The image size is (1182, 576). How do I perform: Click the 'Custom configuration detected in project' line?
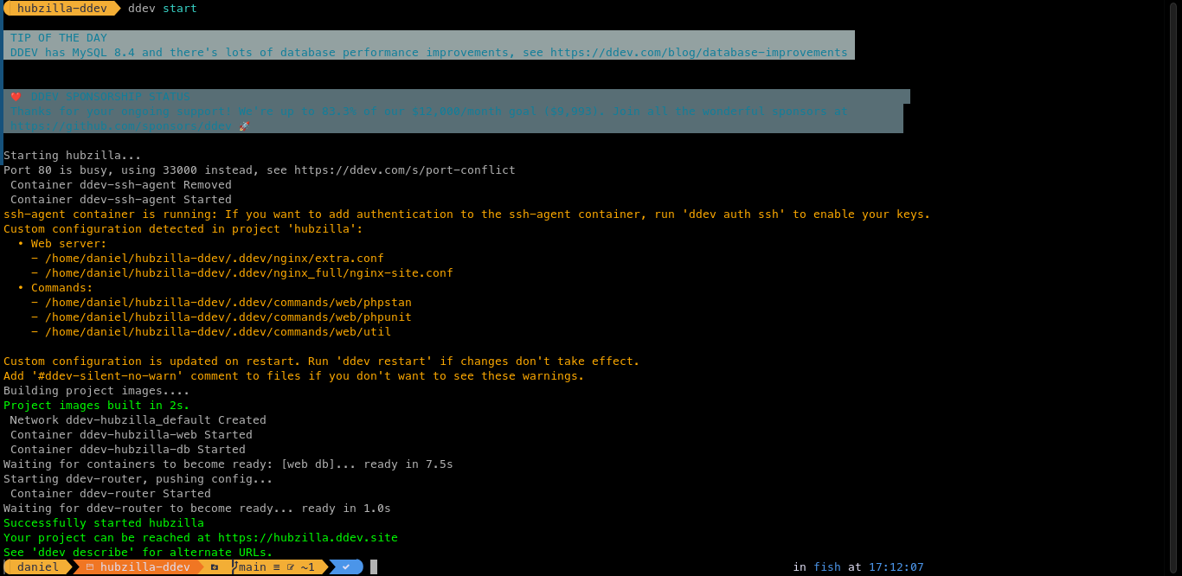(183, 229)
